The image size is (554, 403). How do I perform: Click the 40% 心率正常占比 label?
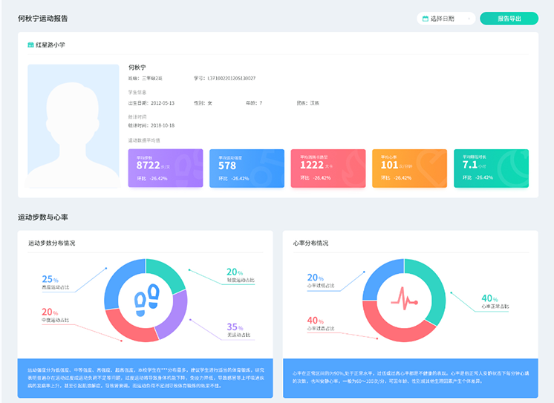[x=494, y=301]
